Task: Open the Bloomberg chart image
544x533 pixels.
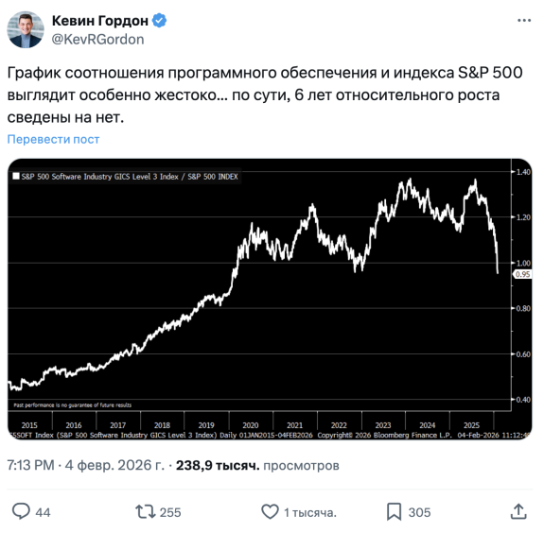Action: (270, 300)
